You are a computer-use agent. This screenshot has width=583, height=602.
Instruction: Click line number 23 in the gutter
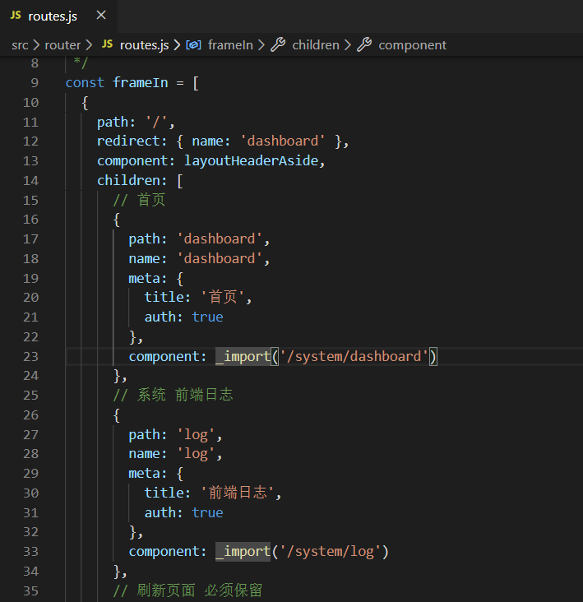tap(30, 356)
